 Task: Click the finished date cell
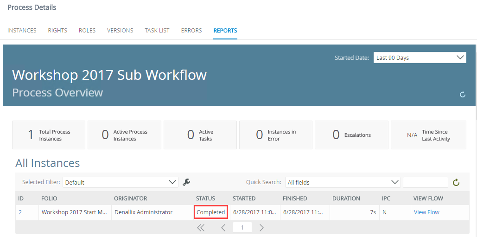point(305,212)
